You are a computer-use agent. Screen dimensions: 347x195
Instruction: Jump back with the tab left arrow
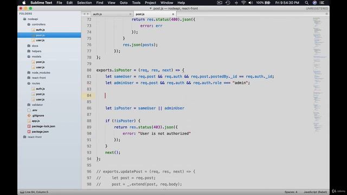pos(84,14)
